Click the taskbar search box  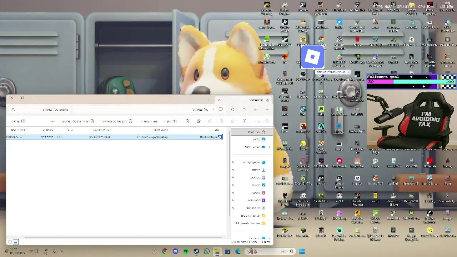[271, 251]
